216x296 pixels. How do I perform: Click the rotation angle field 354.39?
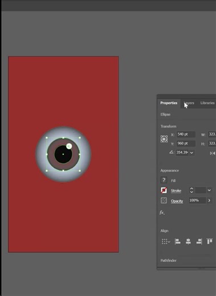tap(182, 153)
